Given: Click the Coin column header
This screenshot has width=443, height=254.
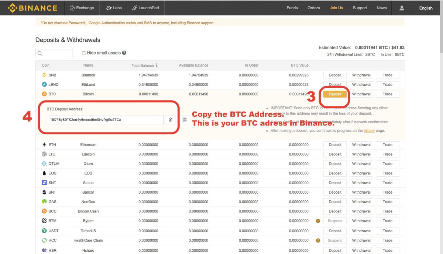Looking at the screenshot, I should 45,65.
